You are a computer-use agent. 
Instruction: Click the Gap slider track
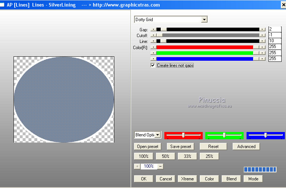[x=208, y=29]
